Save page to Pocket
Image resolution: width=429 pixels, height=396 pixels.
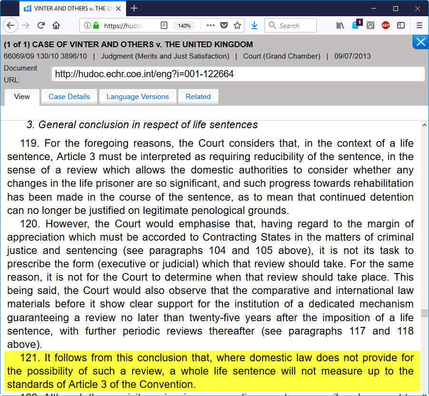(x=224, y=25)
